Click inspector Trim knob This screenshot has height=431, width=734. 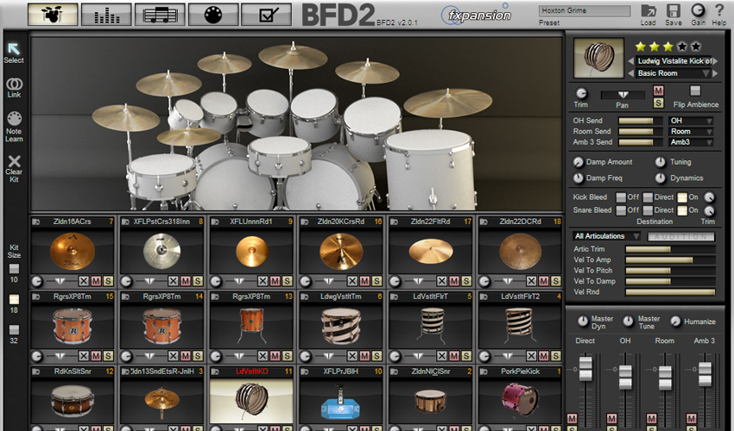click(x=581, y=93)
